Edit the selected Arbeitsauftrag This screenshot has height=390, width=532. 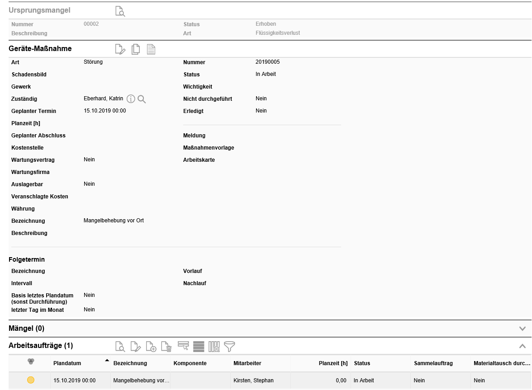[x=136, y=347]
